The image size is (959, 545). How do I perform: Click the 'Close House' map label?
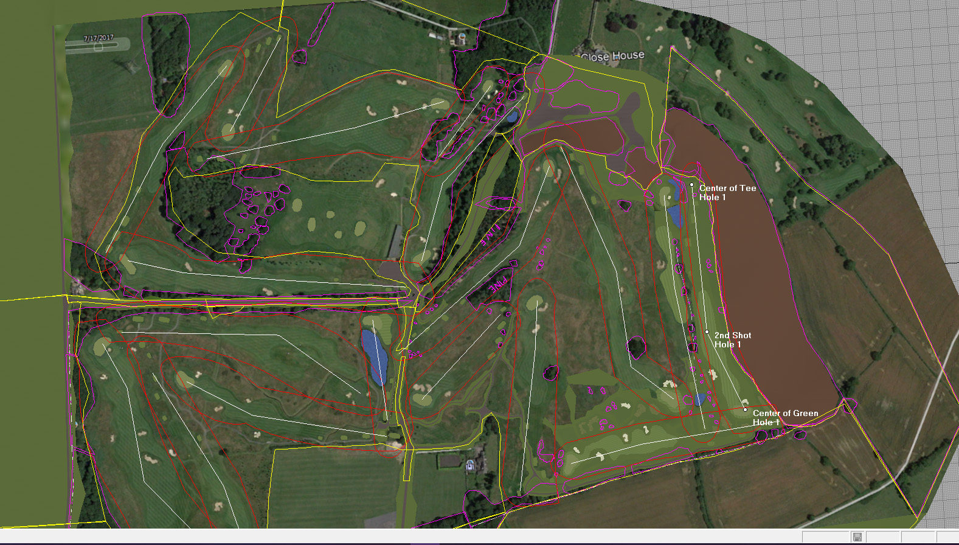coord(612,56)
